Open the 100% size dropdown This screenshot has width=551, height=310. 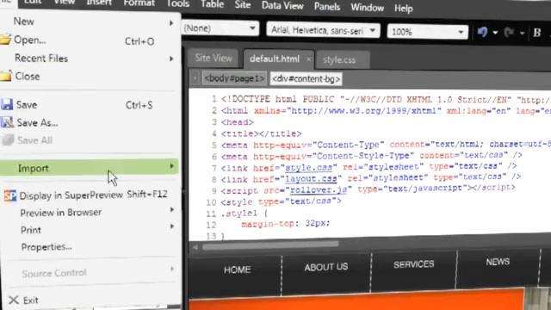point(427,32)
